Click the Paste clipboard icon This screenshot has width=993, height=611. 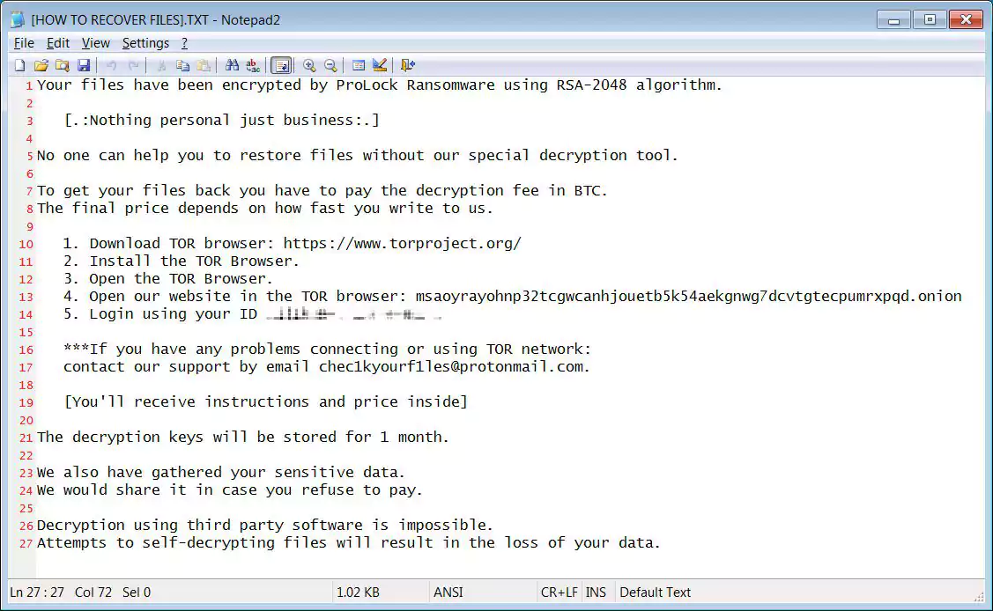coord(204,65)
